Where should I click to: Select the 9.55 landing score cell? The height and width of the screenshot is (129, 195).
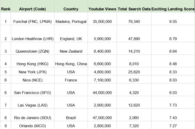click(x=173, y=22)
